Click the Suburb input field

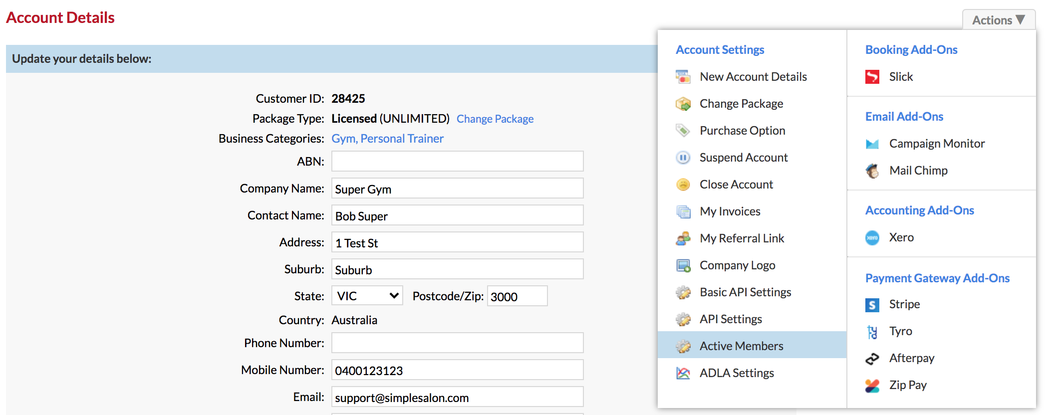(x=458, y=269)
